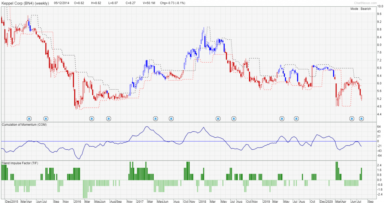Click the change value 'Chg=-0.73 (-8.1%)'
Viewport: 384px width, 203px height.
point(172,3)
